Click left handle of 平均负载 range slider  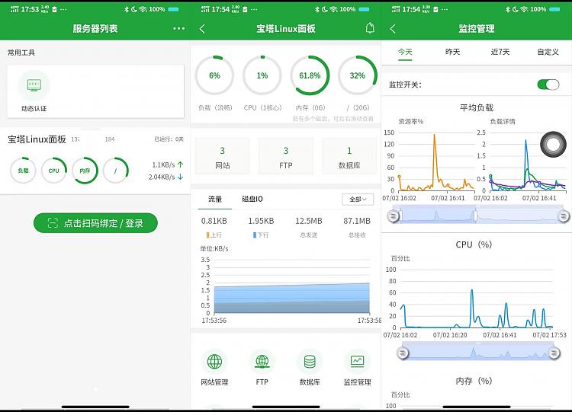pyautogui.click(x=394, y=216)
